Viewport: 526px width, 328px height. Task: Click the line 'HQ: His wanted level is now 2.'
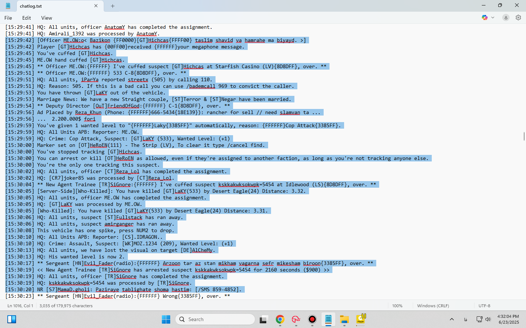[65, 257]
